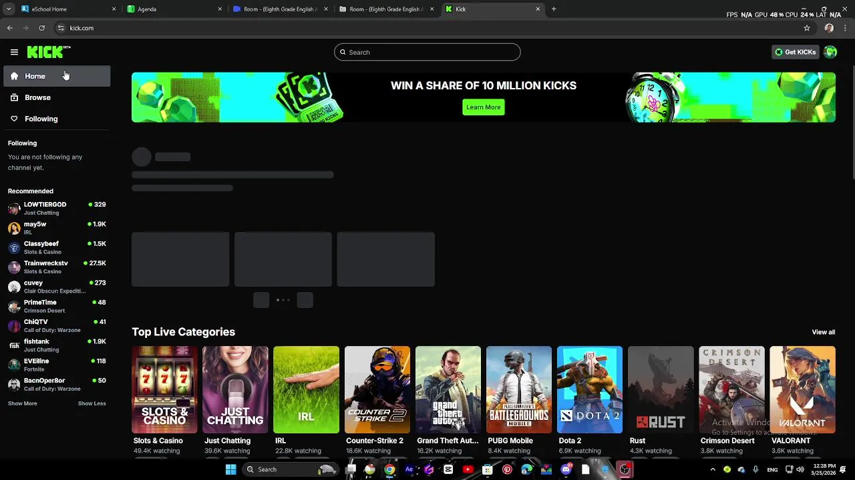Show hidden system tray icons

coord(713,469)
